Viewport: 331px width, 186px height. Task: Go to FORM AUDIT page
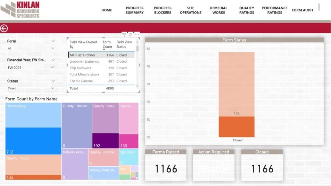click(x=303, y=10)
